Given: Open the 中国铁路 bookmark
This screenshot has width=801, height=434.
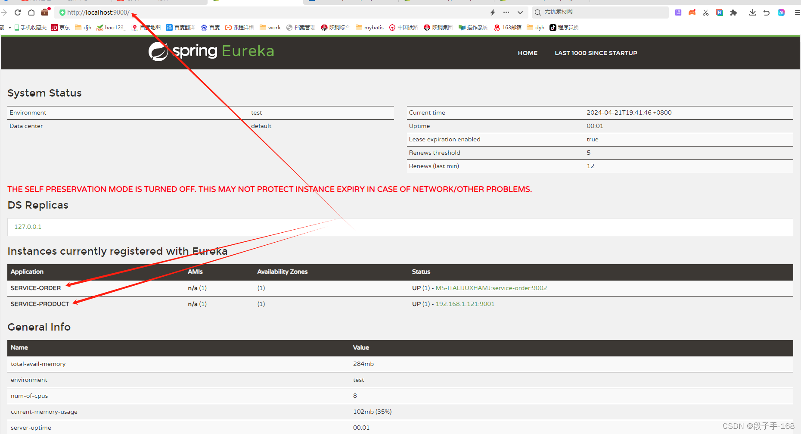Looking at the screenshot, I should pyautogui.click(x=404, y=27).
